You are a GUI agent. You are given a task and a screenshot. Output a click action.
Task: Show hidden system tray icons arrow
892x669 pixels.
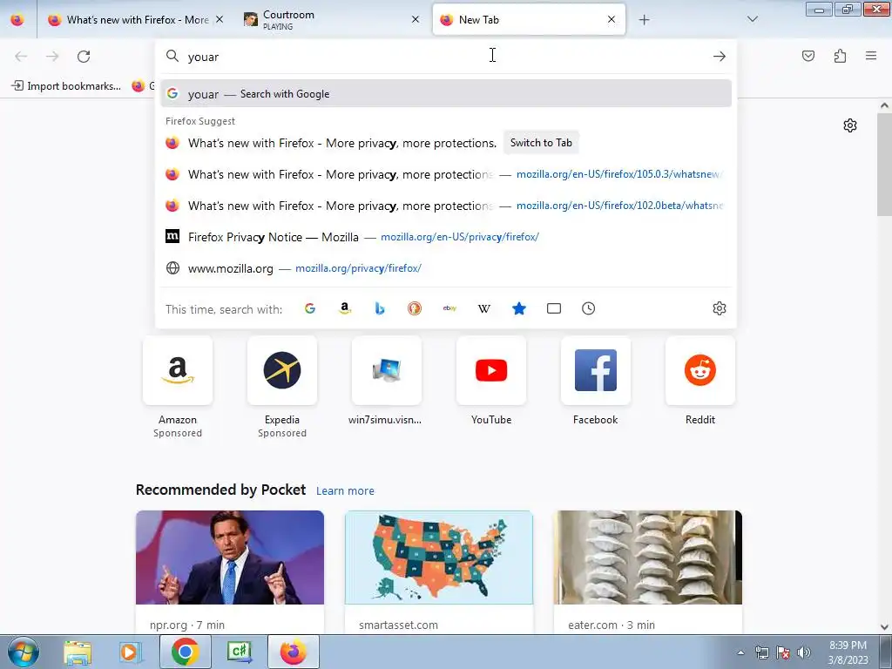(x=740, y=652)
